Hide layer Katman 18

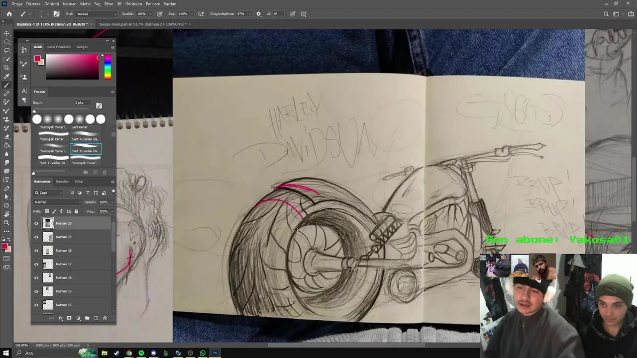click(36, 251)
